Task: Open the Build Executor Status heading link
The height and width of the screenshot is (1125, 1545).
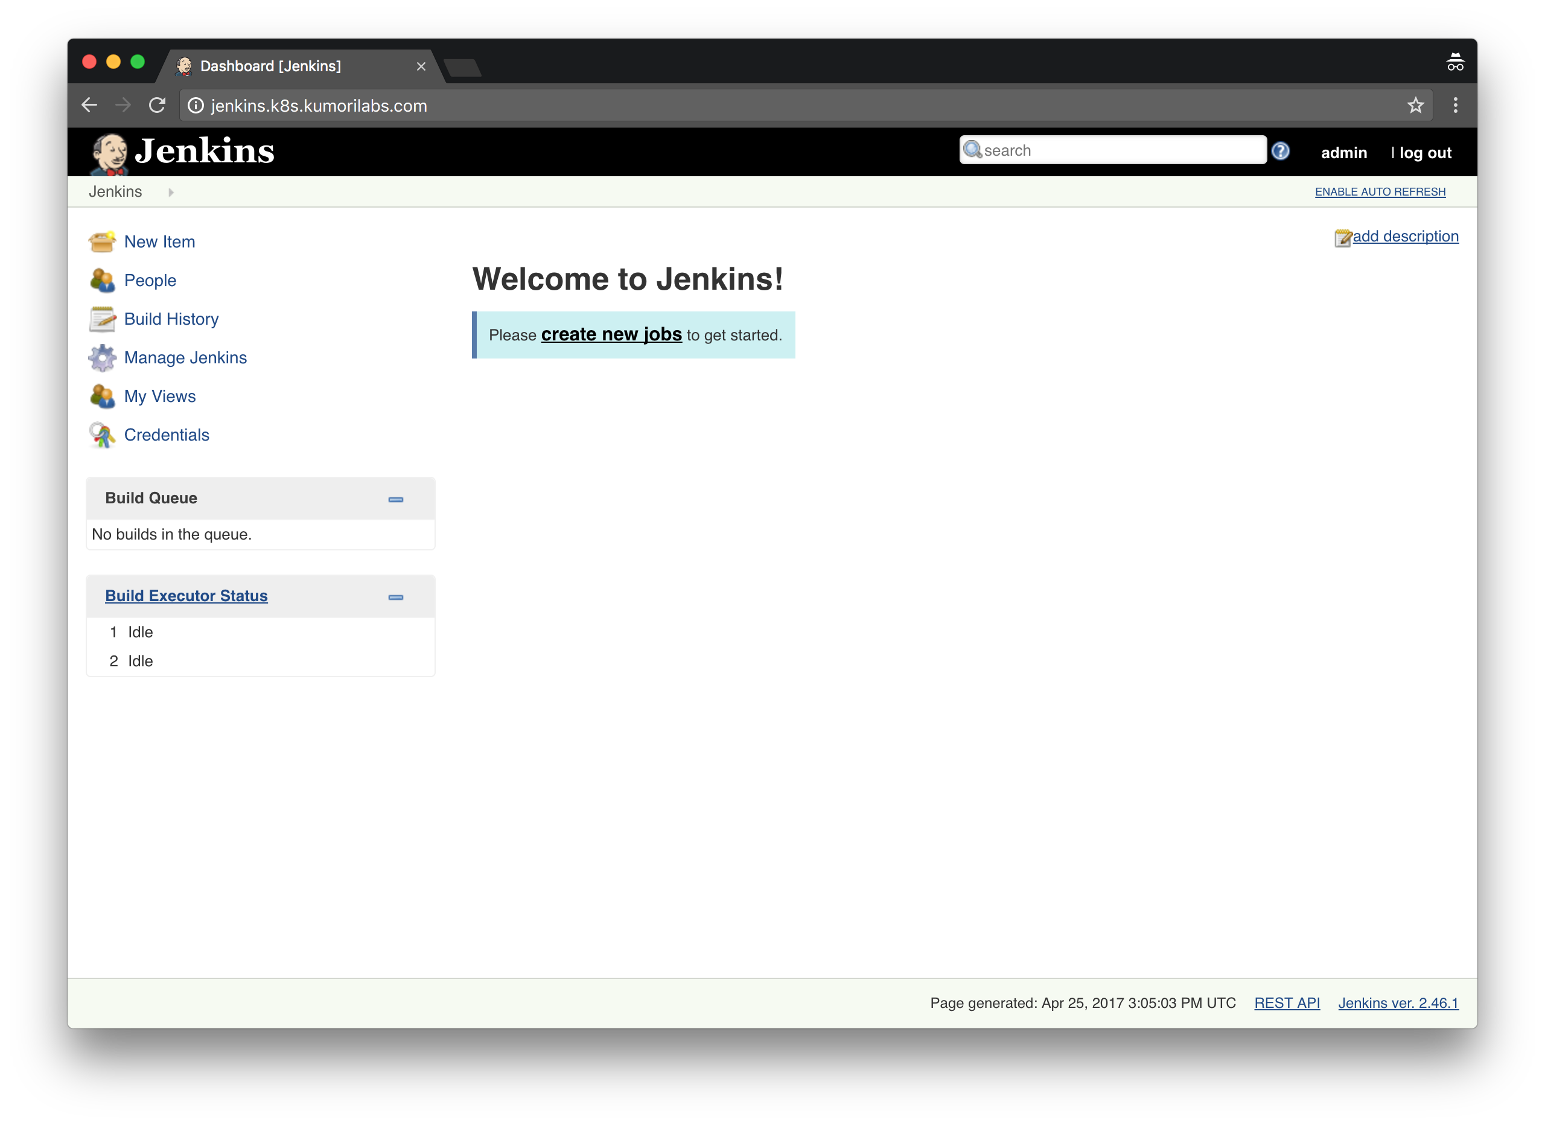Action: (186, 596)
